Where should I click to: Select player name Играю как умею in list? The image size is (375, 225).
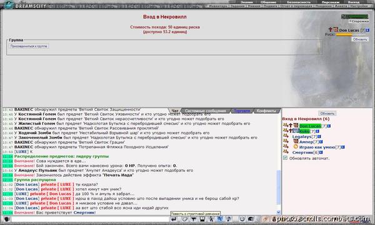click(317, 147)
